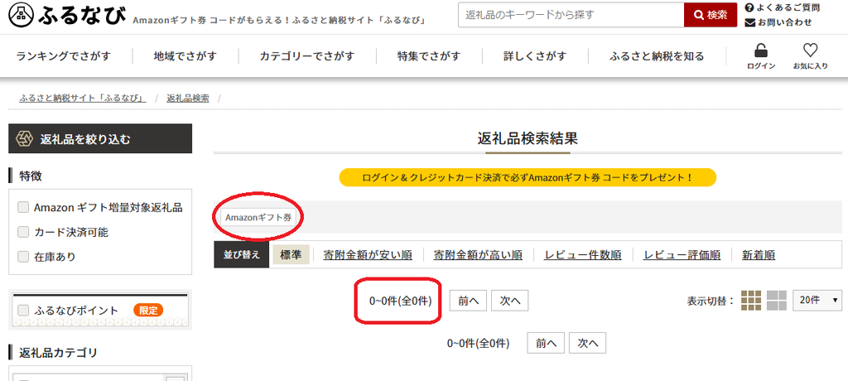This screenshot has height=381, width=848.
Task: Open the お気に入り heart icon
Action: (x=810, y=51)
